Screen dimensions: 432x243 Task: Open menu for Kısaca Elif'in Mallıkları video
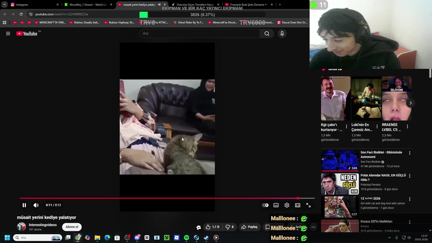410,222
